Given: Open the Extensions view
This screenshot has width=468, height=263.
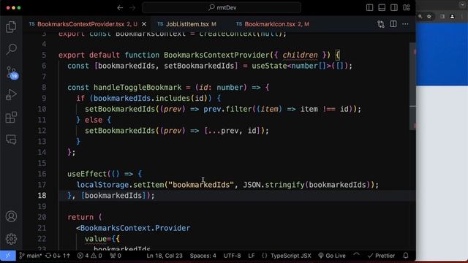Looking at the screenshot, I should coord(11,117).
